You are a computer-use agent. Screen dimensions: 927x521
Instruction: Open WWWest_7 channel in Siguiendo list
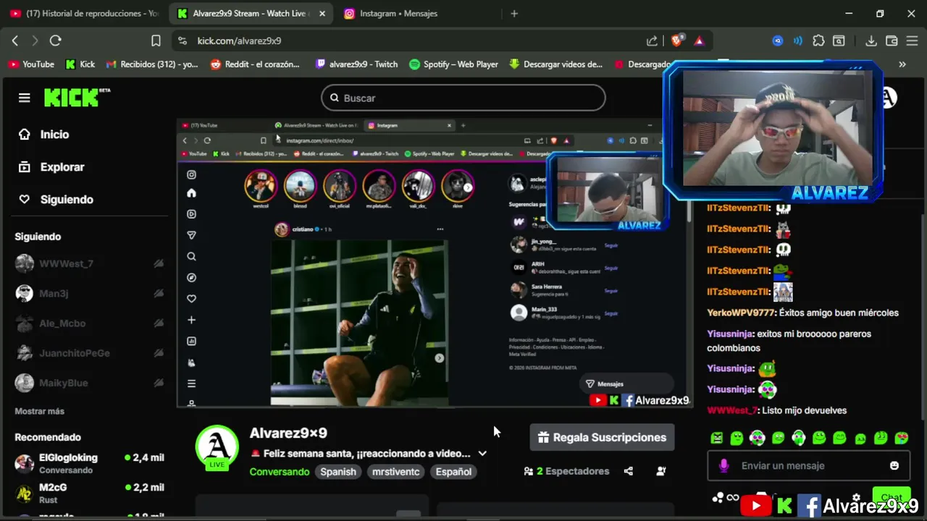click(88, 264)
